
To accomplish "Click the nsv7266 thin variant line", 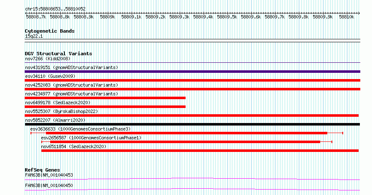I will (x=192, y=63).
